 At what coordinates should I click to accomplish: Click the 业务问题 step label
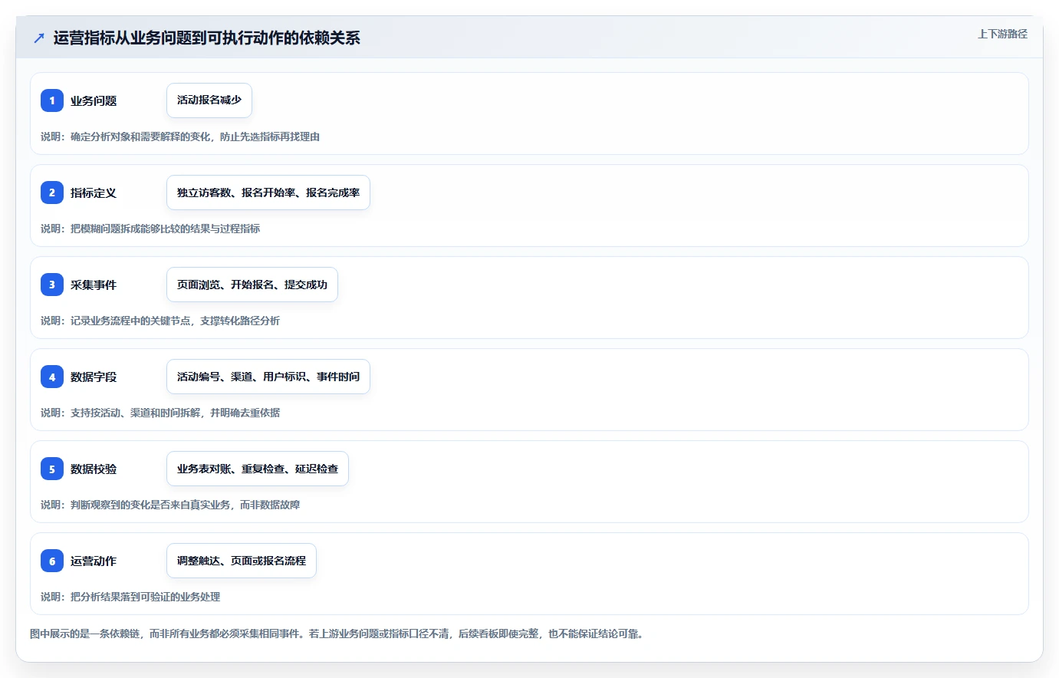94,100
